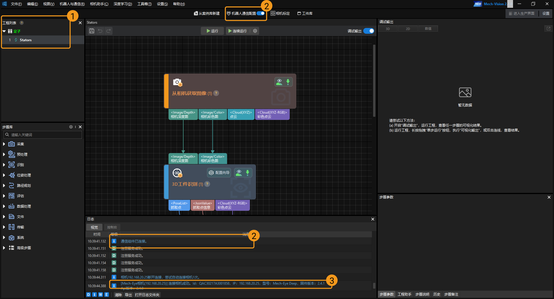Collapse the 定子 solution tree node
The width and height of the screenshot is (554, 299).
[x=4, y=31]
